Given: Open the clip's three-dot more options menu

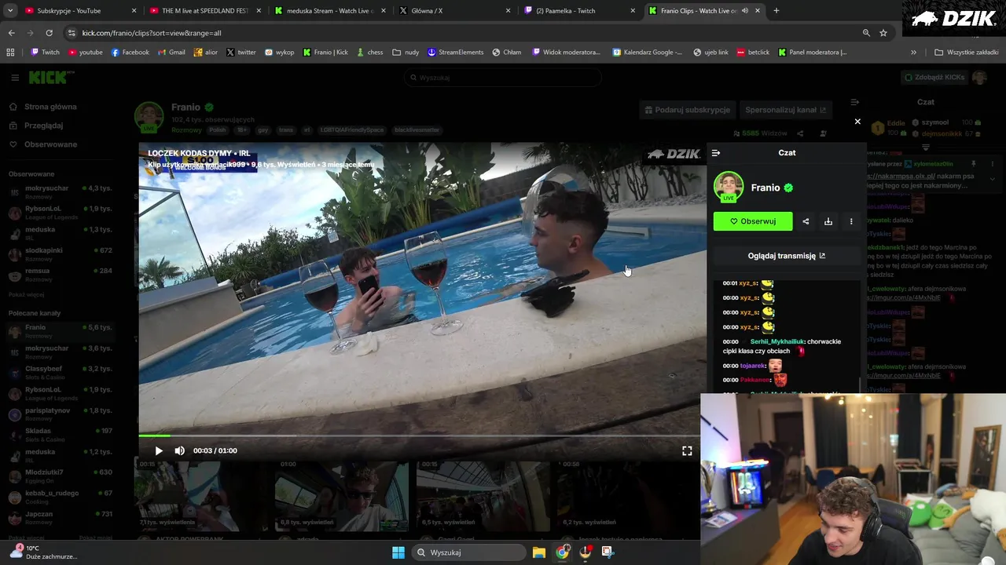Looking at the screenshot, I should point(851,221).
